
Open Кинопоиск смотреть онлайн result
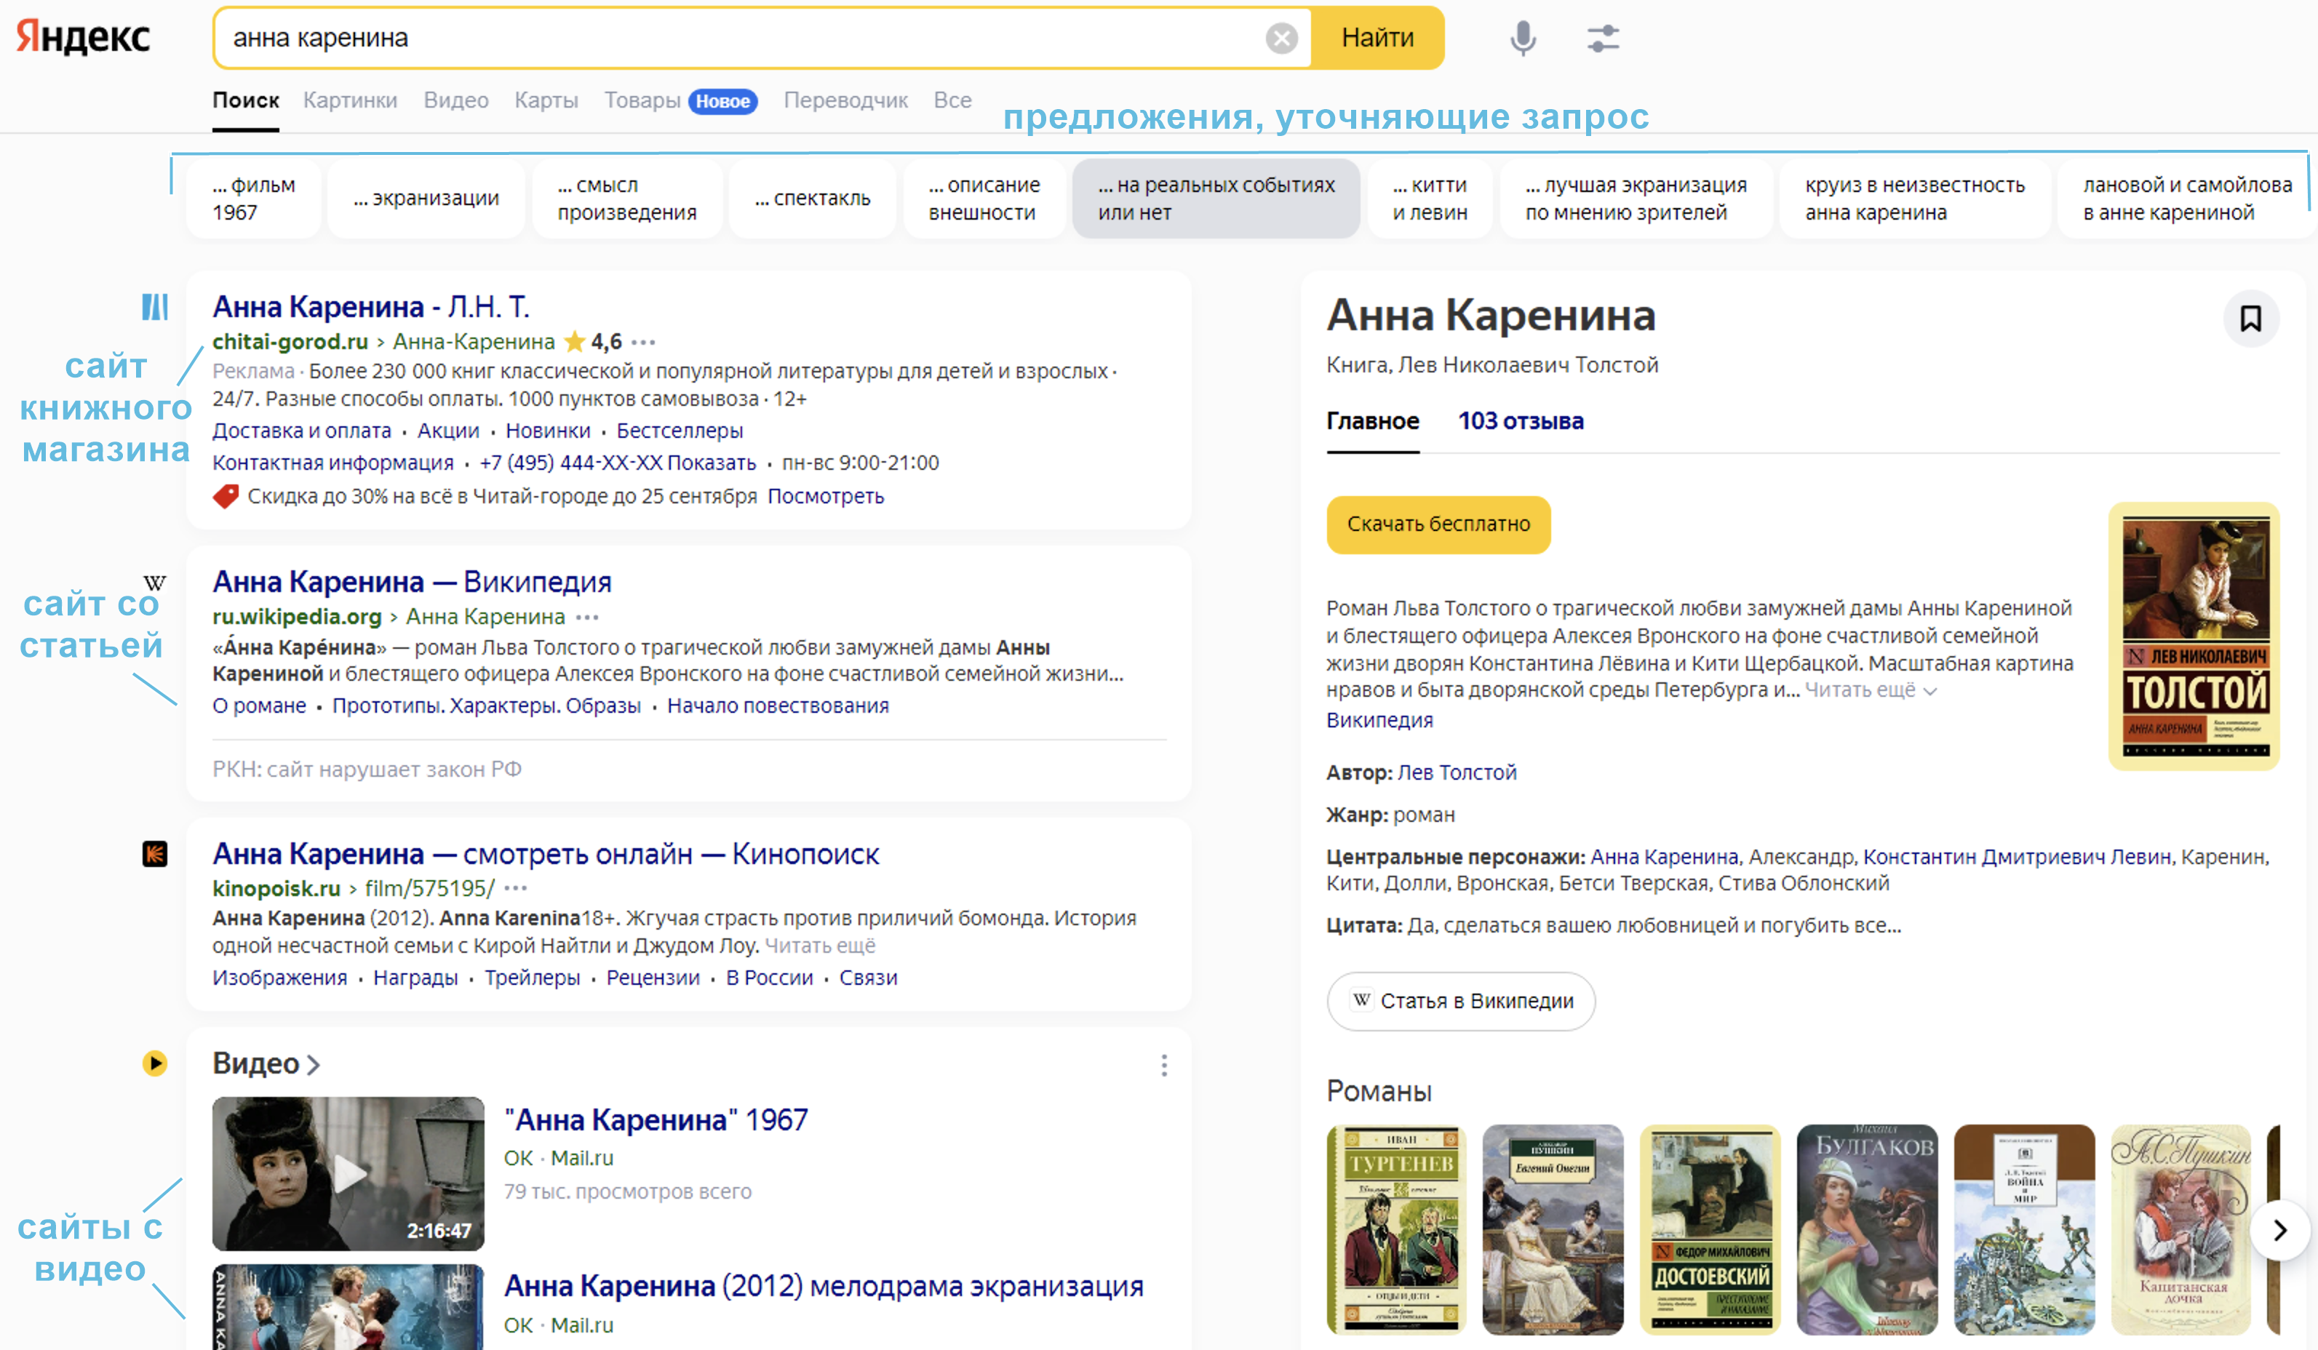pyautogui.click(x=546, y=855)
